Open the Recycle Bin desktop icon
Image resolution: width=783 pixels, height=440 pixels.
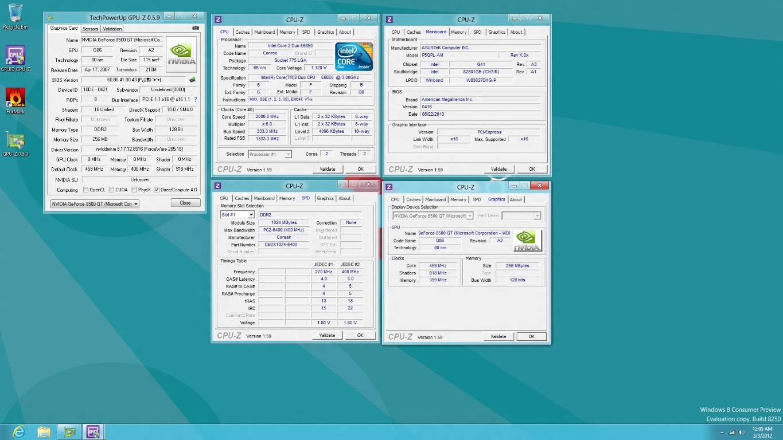pyautogui.click(x=15, y=17)
